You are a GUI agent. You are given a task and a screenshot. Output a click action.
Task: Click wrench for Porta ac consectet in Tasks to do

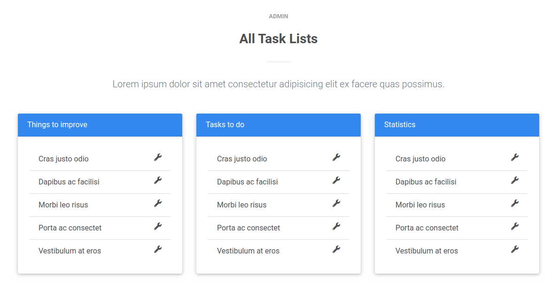336,226
